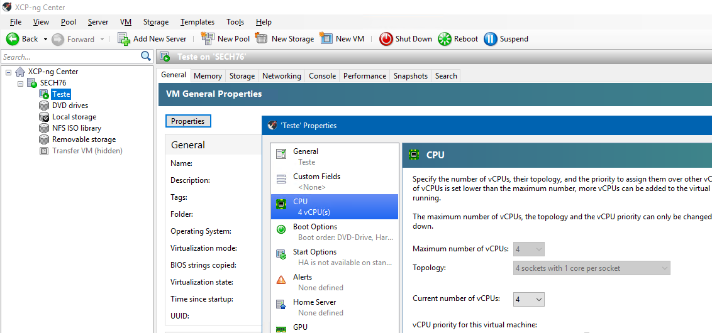Select the Start Options page
The width and height of the screenshot is (712, 333).
click(334, 257)
